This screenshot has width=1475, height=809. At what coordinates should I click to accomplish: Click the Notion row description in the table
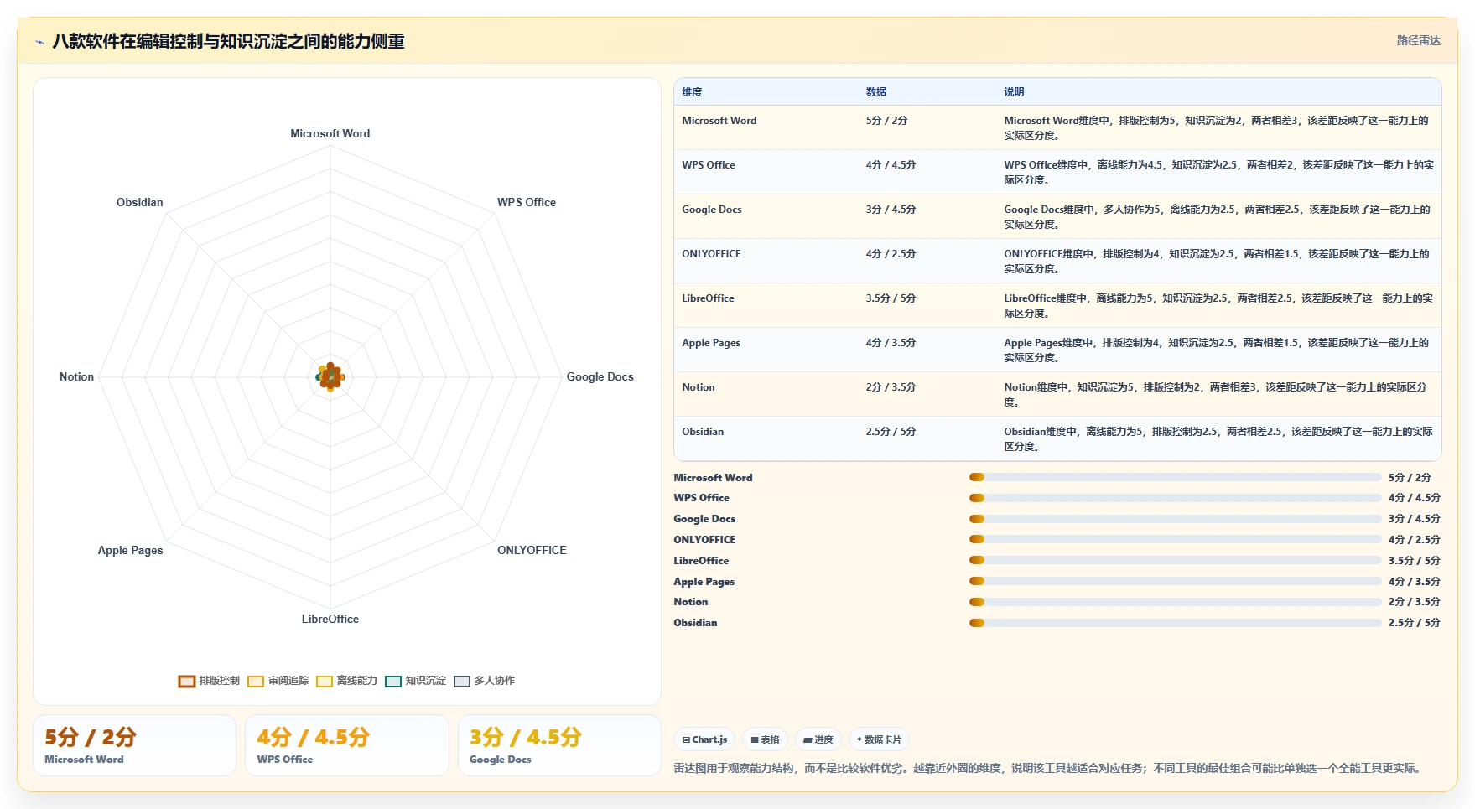click(x=1217, y=395)
